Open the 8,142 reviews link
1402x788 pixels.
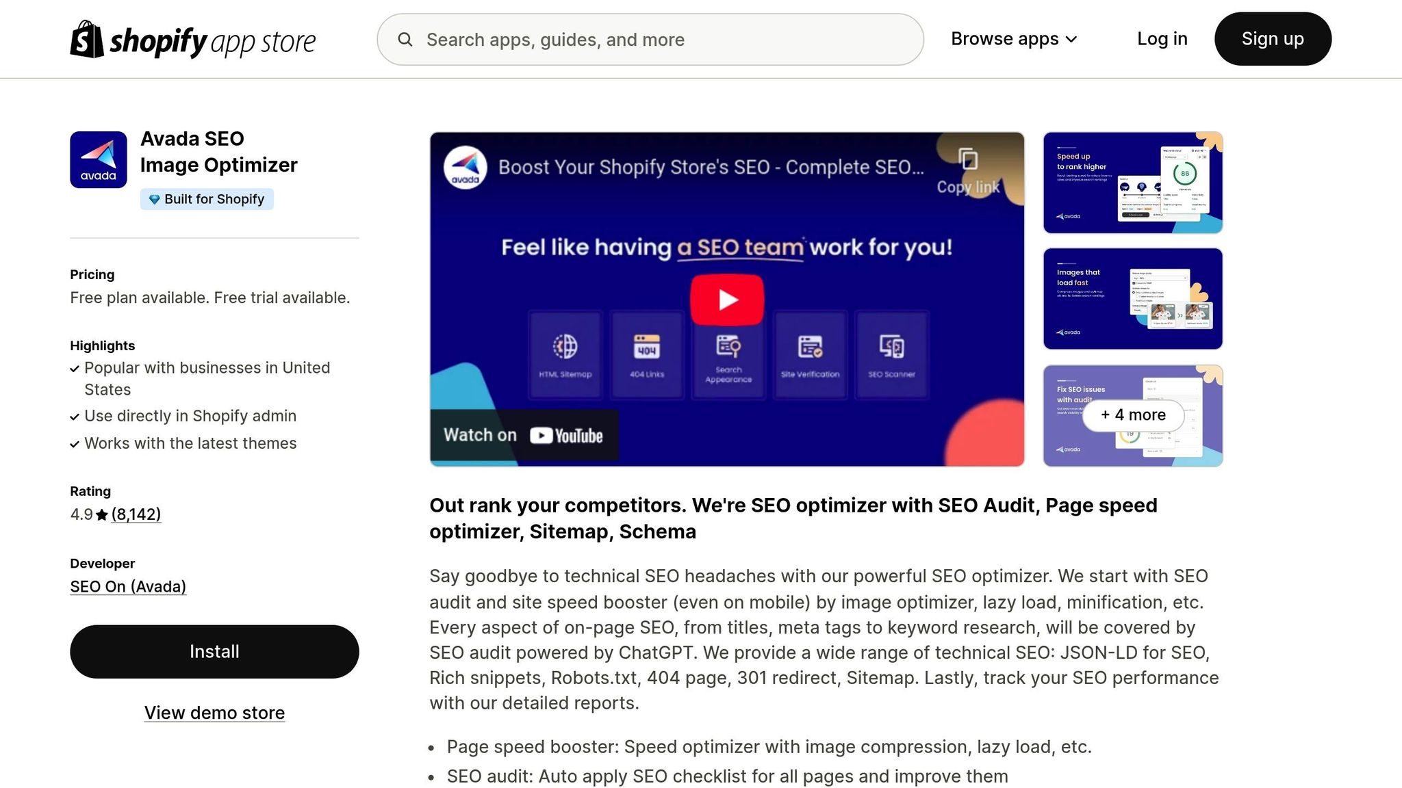[x=136, y=514]
